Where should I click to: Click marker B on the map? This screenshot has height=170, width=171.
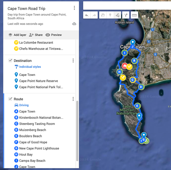point(134,61)
